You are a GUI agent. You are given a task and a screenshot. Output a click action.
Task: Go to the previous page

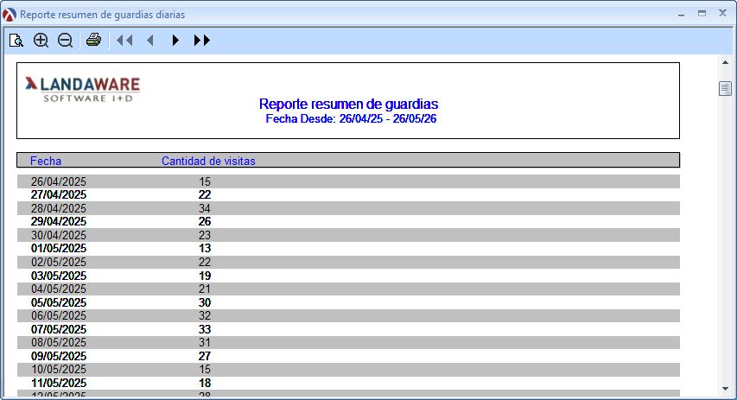[x=150, y=41]
